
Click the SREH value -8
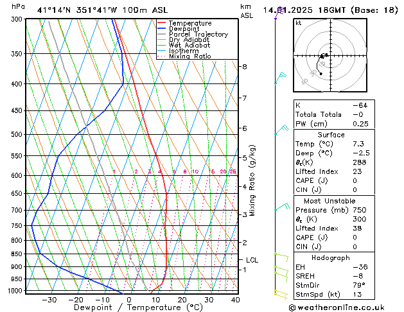[x=358, y=276]
